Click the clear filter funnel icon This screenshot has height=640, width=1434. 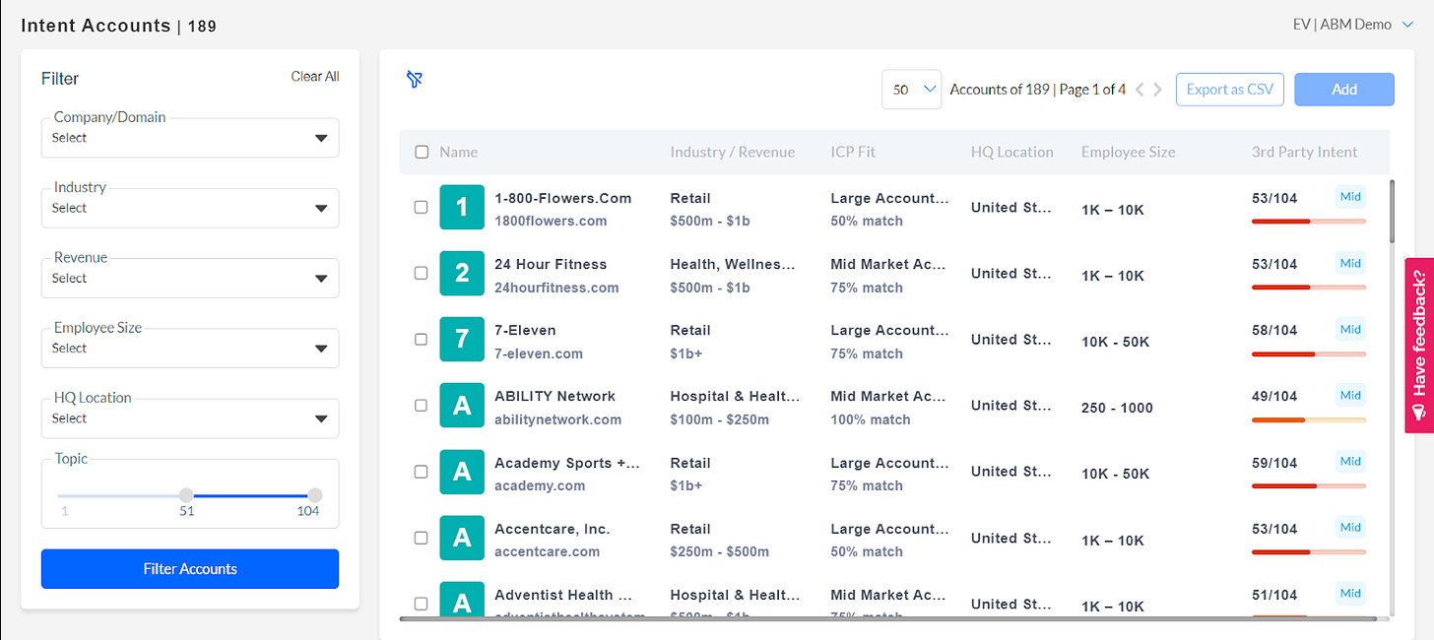tap(415, 79)
